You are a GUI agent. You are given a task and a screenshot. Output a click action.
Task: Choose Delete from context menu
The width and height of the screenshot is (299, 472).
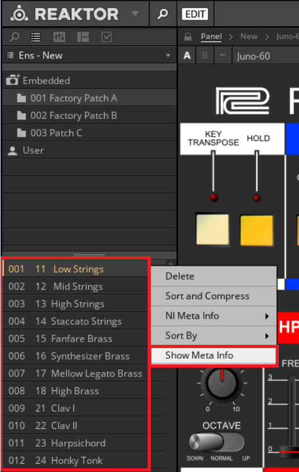[x=213, y=276]
